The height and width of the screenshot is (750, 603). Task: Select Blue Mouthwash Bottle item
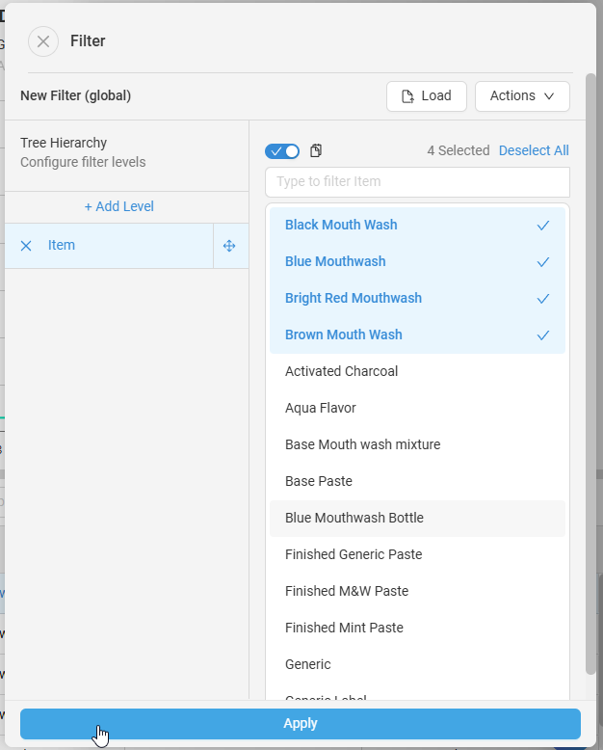(x=354, y=518)
